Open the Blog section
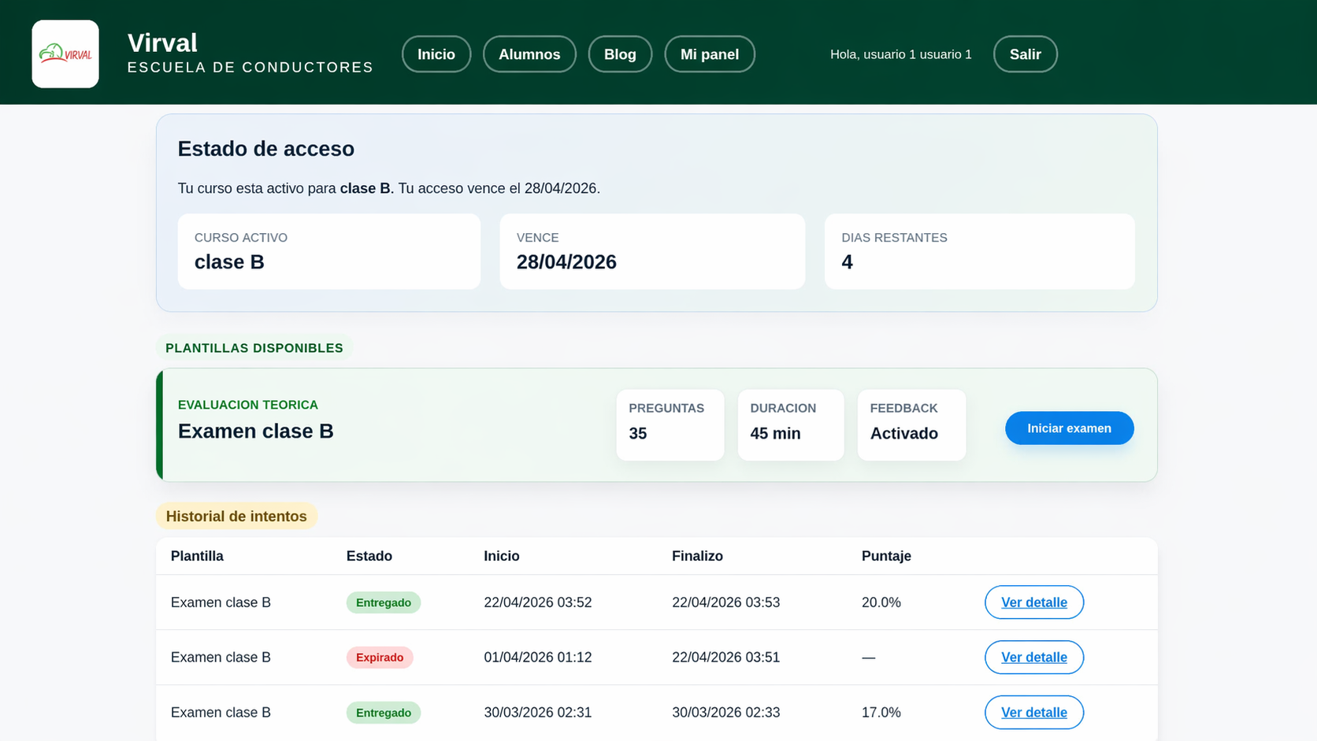Viewport: 1317px width, 741px height. click(x=620, y=54)
